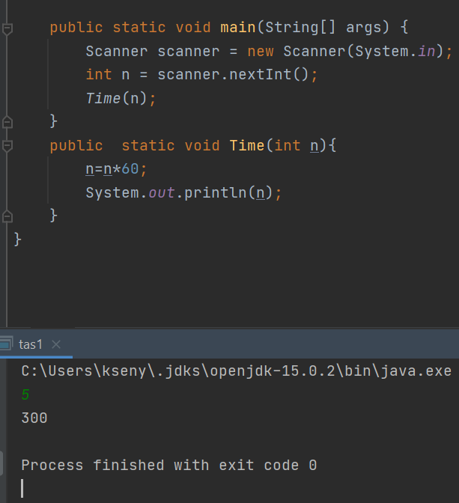459x503 pixels.
Task: Click the console cursor input line
Action: tap(22, 488)
